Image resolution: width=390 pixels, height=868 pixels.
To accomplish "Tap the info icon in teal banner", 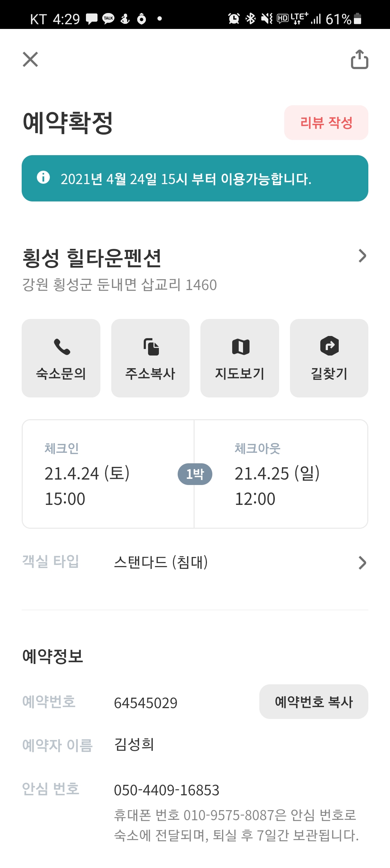I will [43, 178].
